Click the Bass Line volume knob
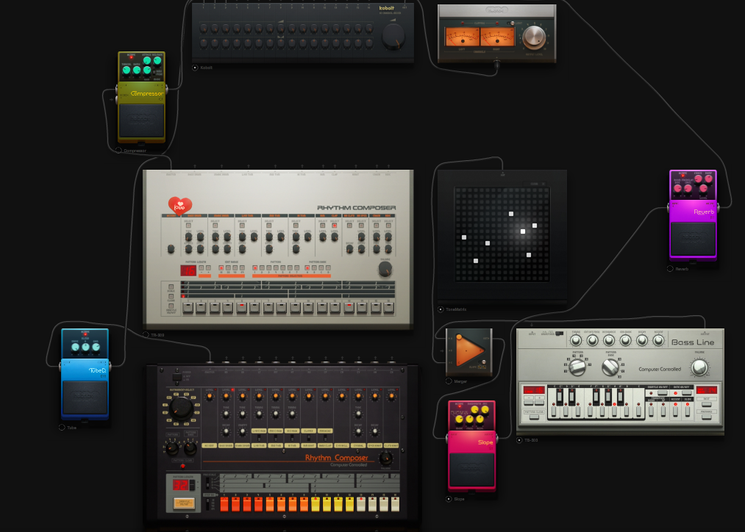The height and width of the screenshot is (532, 745). pyautogui.click(x=700, y=368)
